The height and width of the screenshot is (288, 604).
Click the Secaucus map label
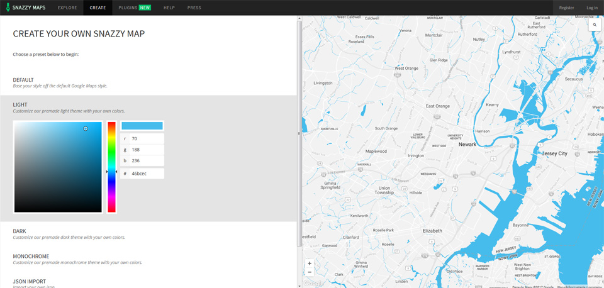pos(574,79)
